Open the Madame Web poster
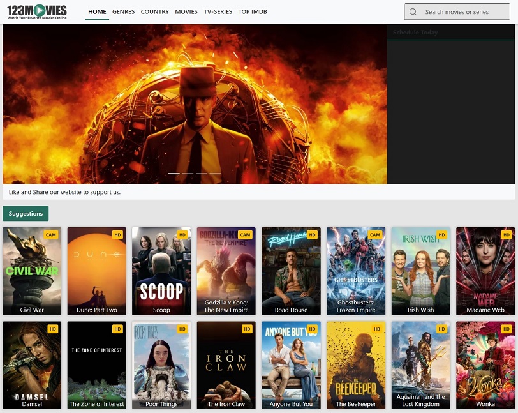 (485, 271)
